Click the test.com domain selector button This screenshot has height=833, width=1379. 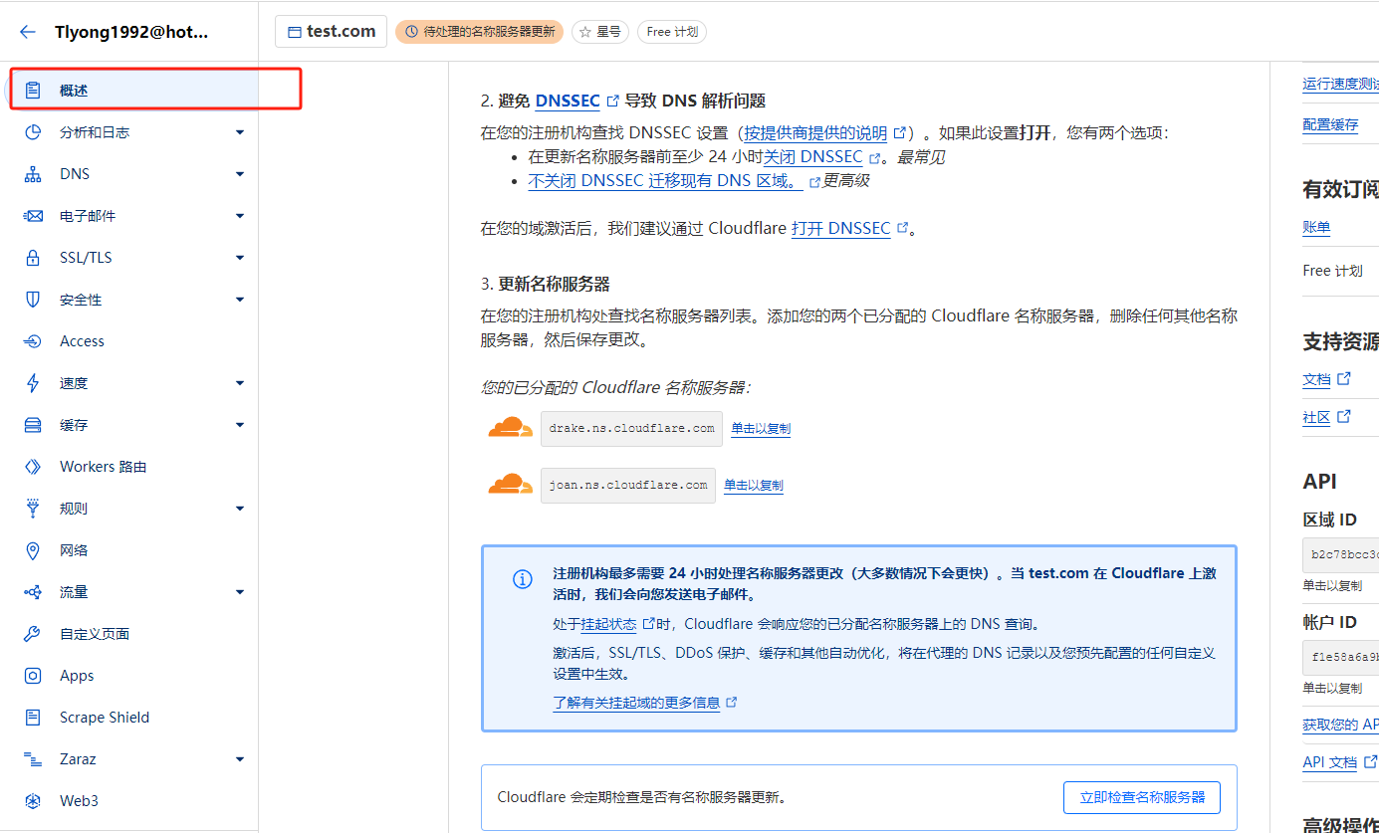(331, 31)
